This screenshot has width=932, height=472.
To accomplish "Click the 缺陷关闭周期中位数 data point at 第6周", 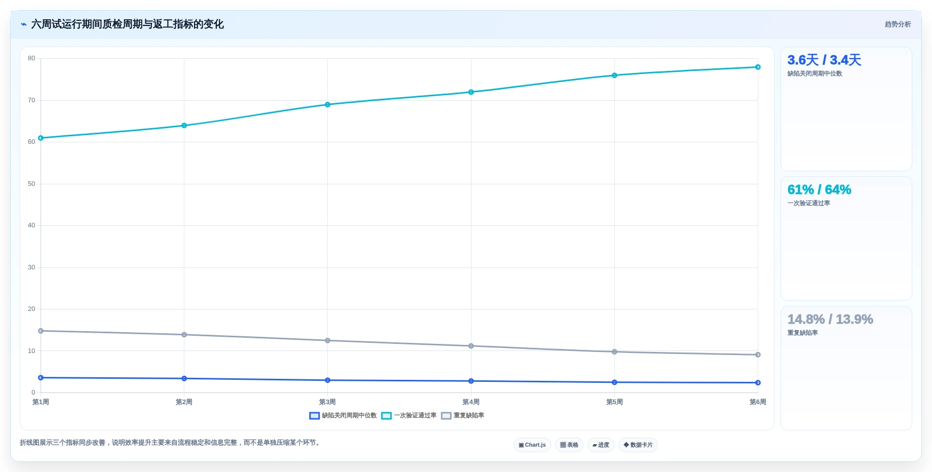I will click(x=758, y=382).
